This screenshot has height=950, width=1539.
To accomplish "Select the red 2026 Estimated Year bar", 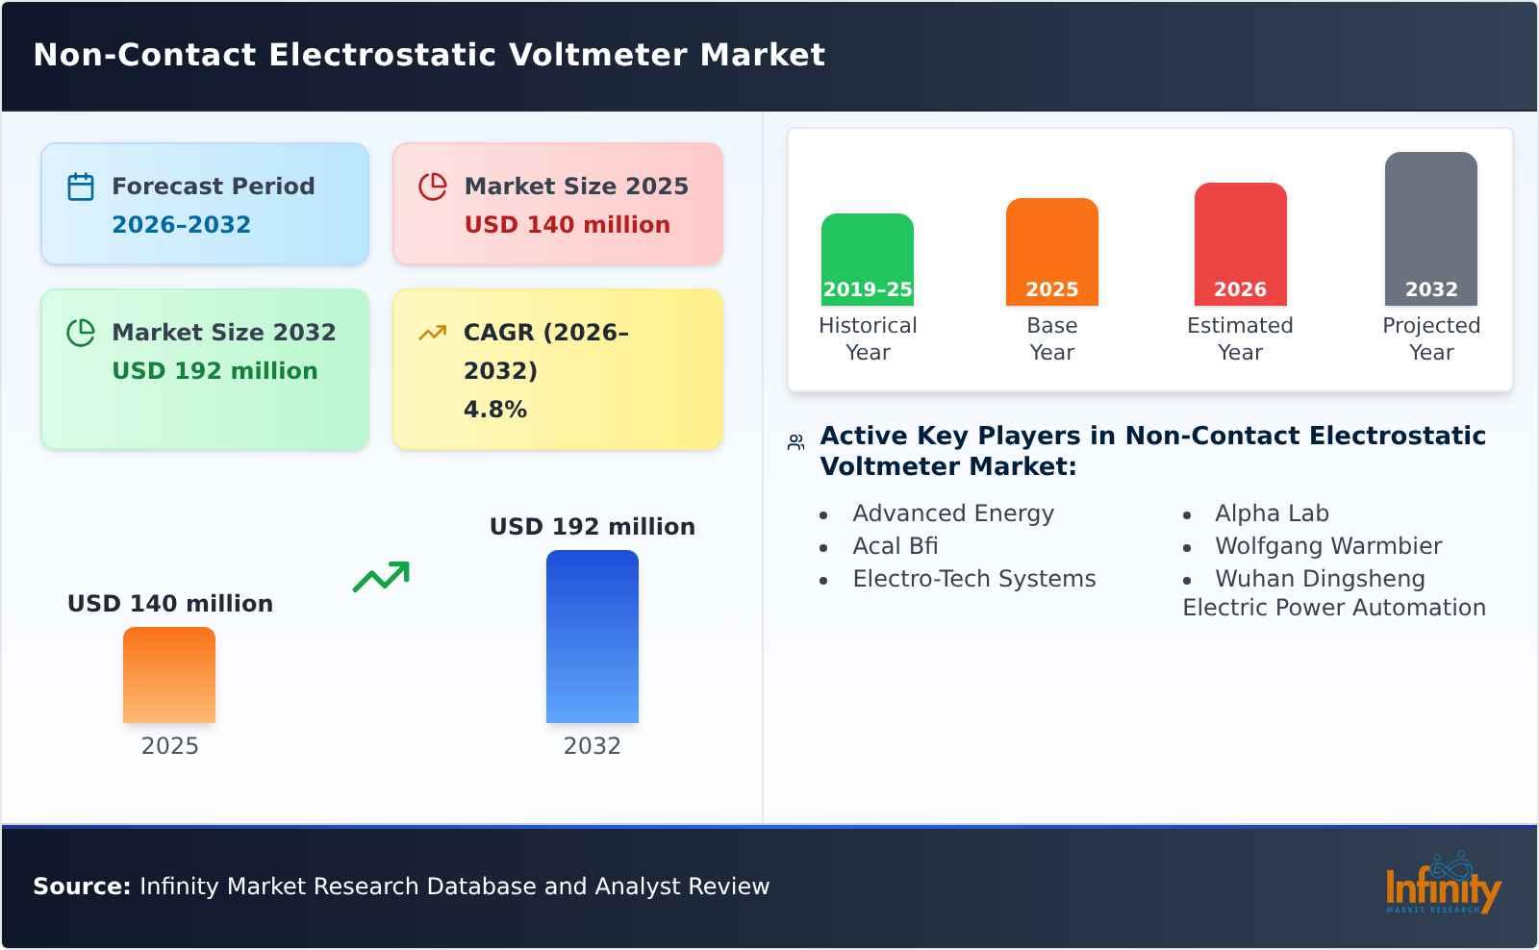I will (1241, 244).
